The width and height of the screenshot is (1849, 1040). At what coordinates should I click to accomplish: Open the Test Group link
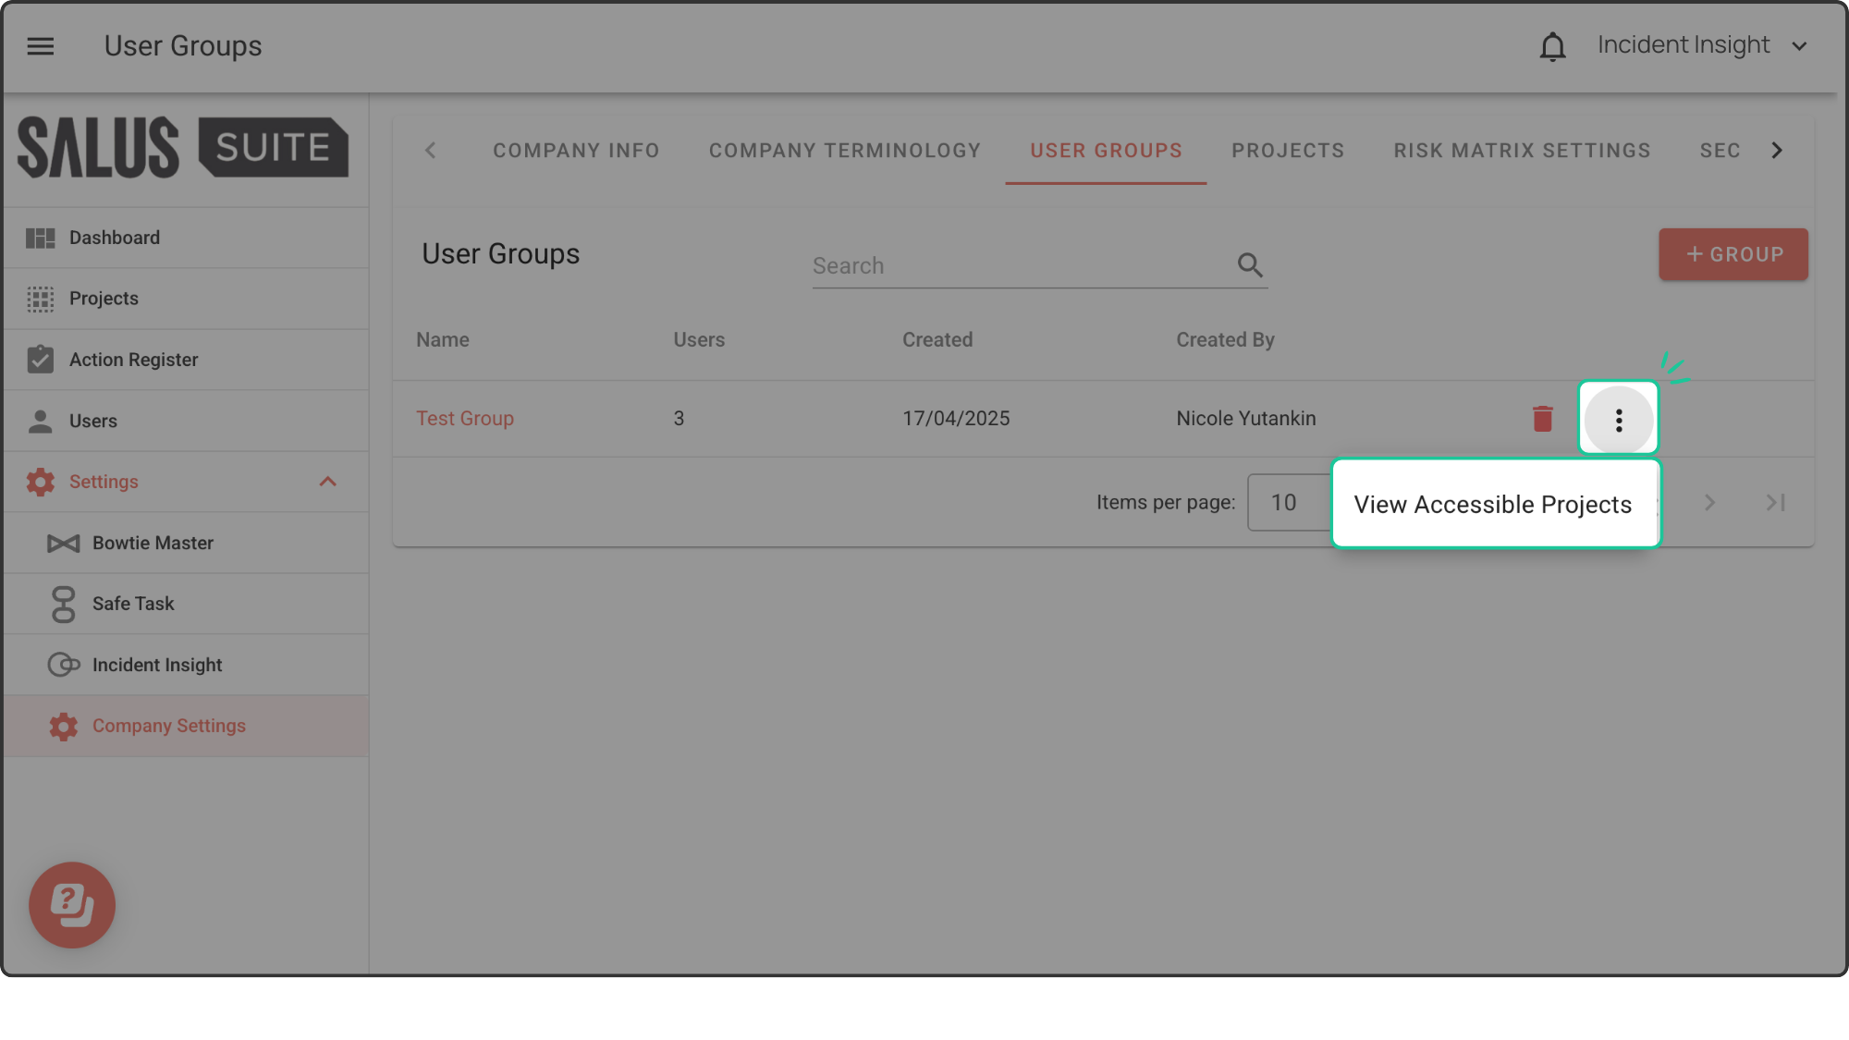465,419
